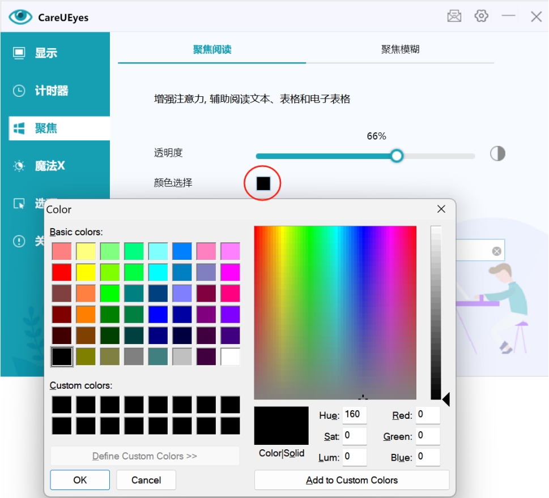Click the black 颜色选择 color box
Viewport: 549px width, 498px height.
(x=263, y=183)
